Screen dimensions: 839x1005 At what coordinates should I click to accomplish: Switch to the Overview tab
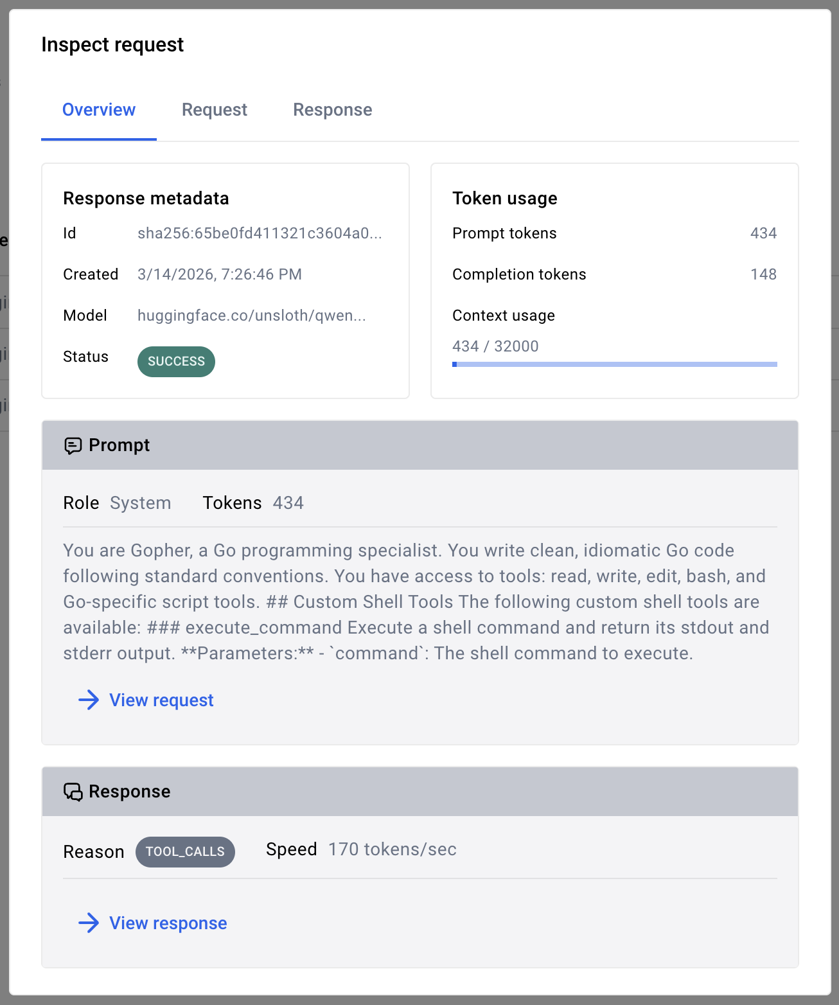coord(99,110)
